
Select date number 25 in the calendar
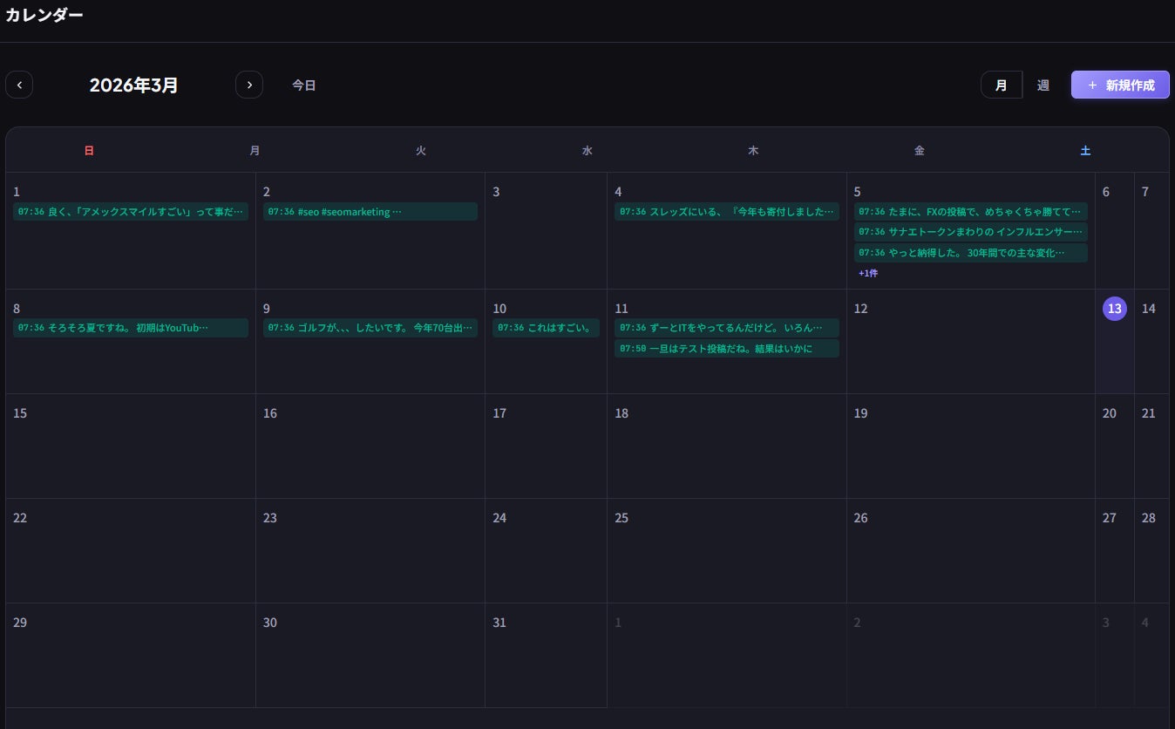[x=621, y=518]
